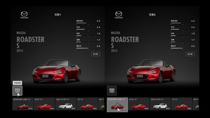Click Player 1 N100 class badge
210x118 pixels.
[x=96, y=54]
